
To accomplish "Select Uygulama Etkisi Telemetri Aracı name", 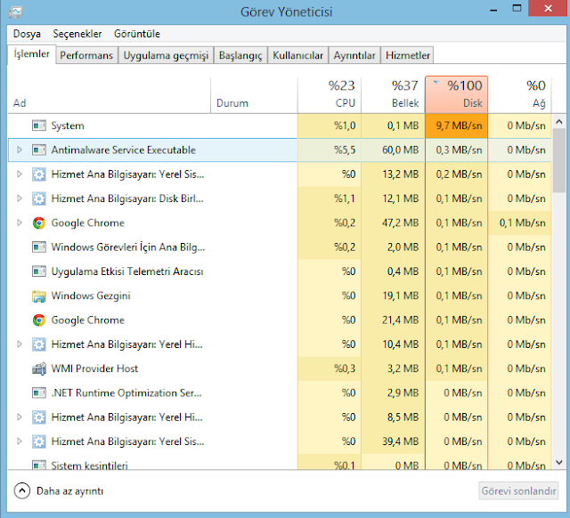I will click(127, 271).
